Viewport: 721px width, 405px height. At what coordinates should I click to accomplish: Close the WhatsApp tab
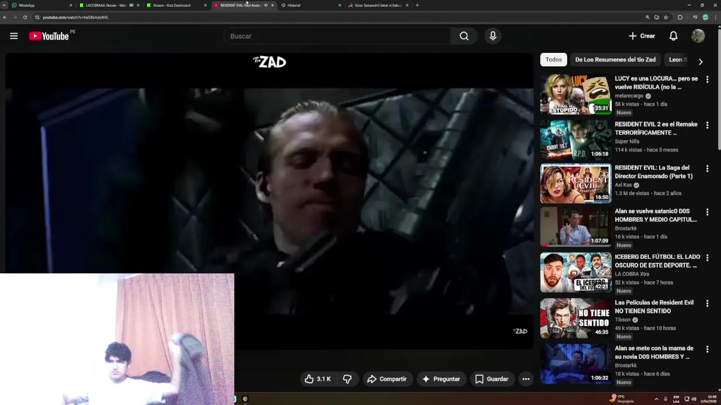coord(71,5)
